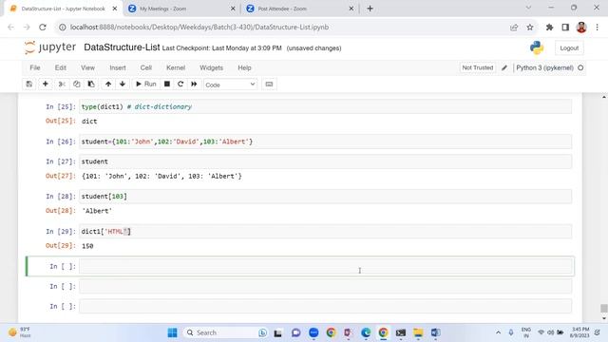The height and width of the screenshot is (342, 608).
Task: Open the Insert menu
Action: (x=118, y=67)
